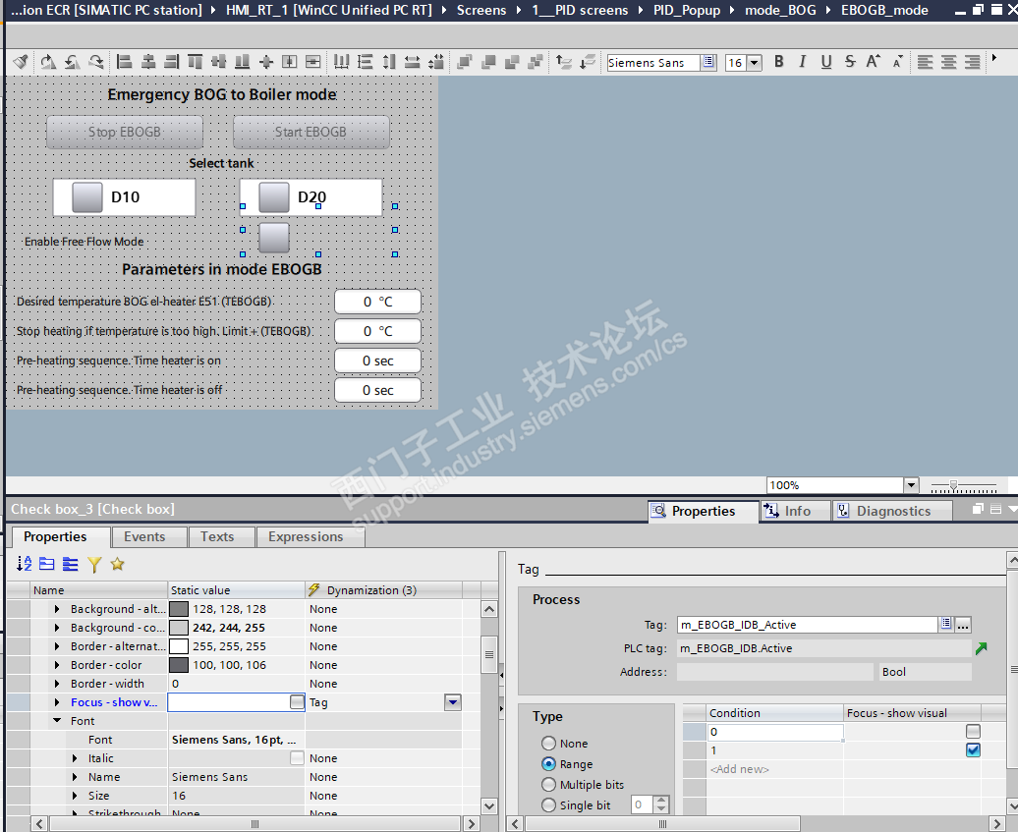The width and height of the screenshot is (1018, 832).
Task: Click the yellow filter funnel icon
Action: tap(94, 563)
